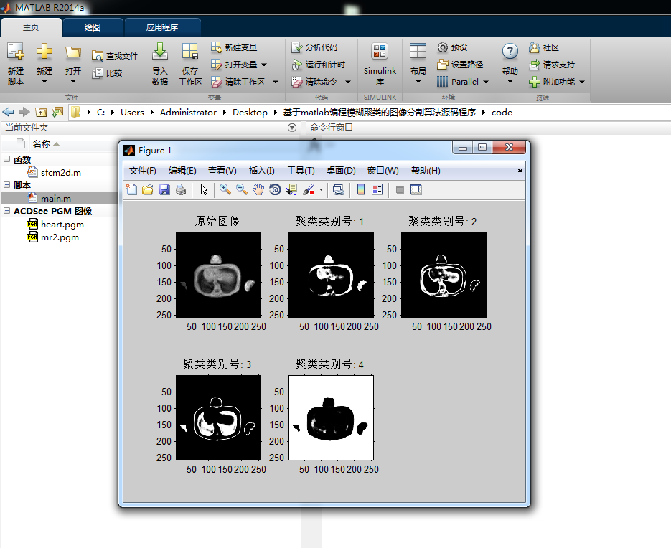Select the Zoom Out magnifier tool
The image size is (671, 548).
pos(241,189)
